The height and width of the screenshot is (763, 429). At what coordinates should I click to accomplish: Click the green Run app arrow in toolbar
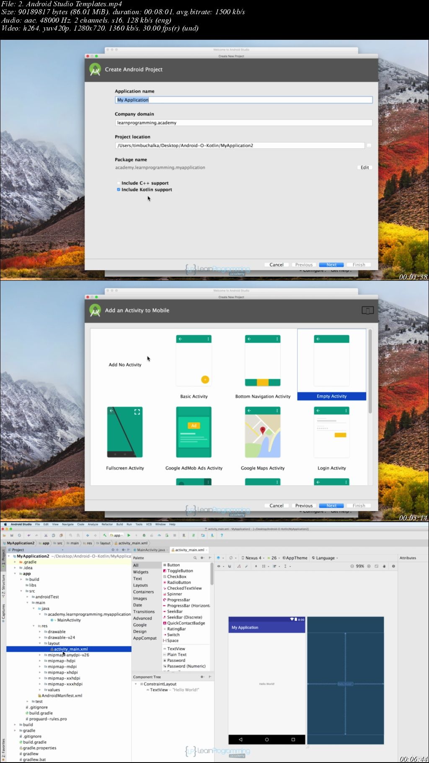click(129, 535)
